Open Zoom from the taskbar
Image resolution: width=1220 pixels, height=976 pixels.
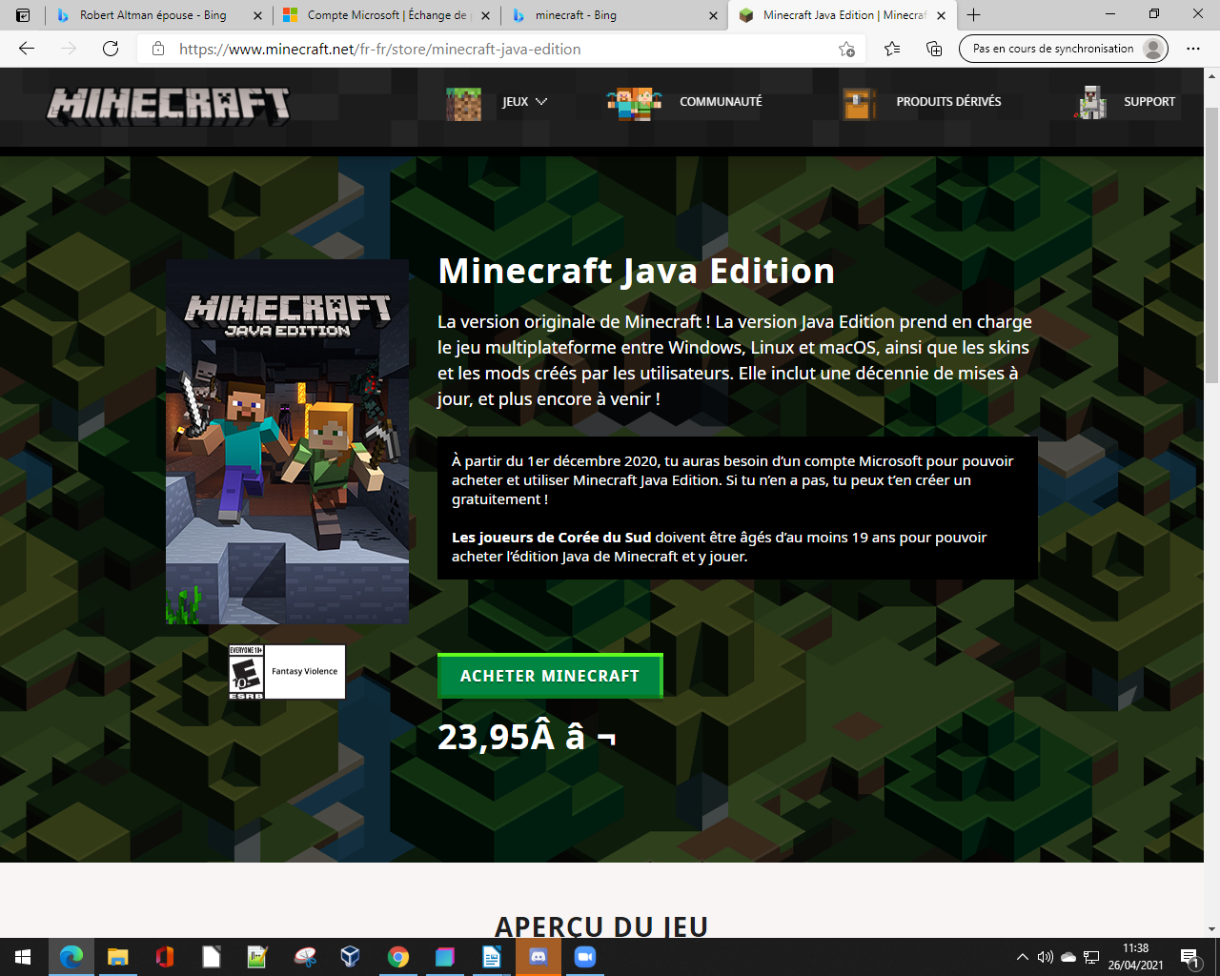585,957
